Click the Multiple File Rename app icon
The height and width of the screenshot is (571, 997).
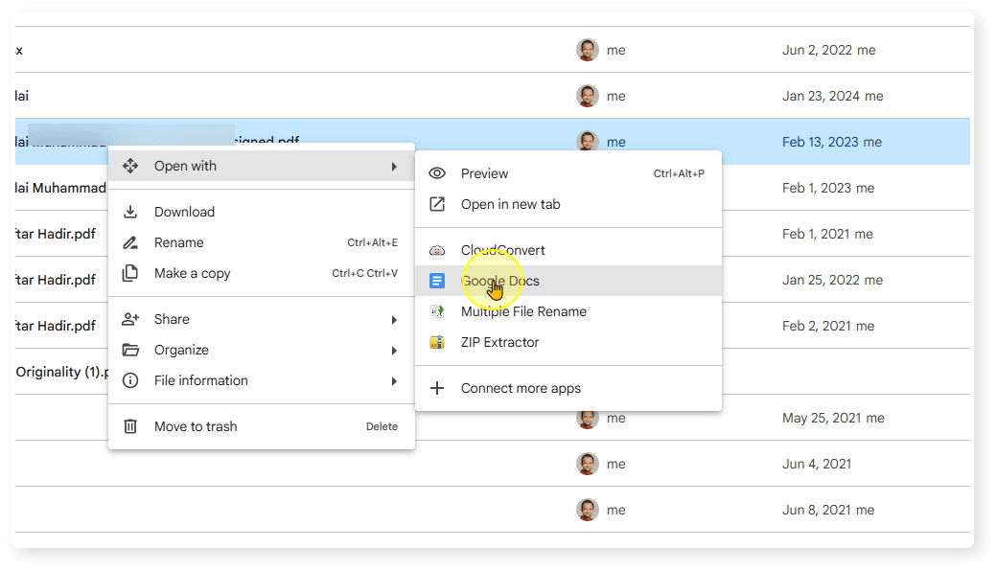click(x=437, y=311)
